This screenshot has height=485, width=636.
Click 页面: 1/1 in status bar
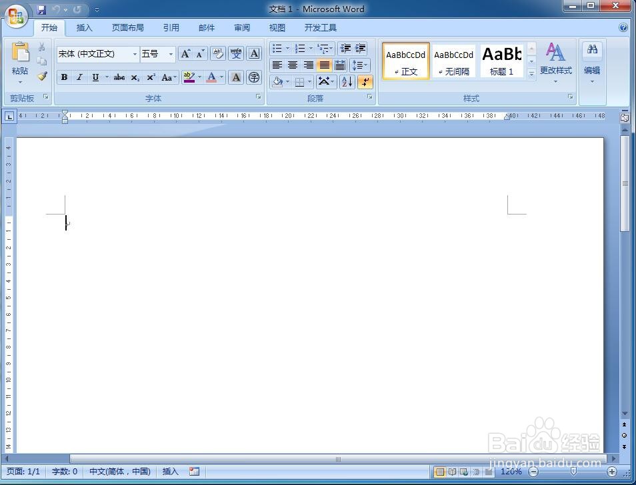(23, 471)
